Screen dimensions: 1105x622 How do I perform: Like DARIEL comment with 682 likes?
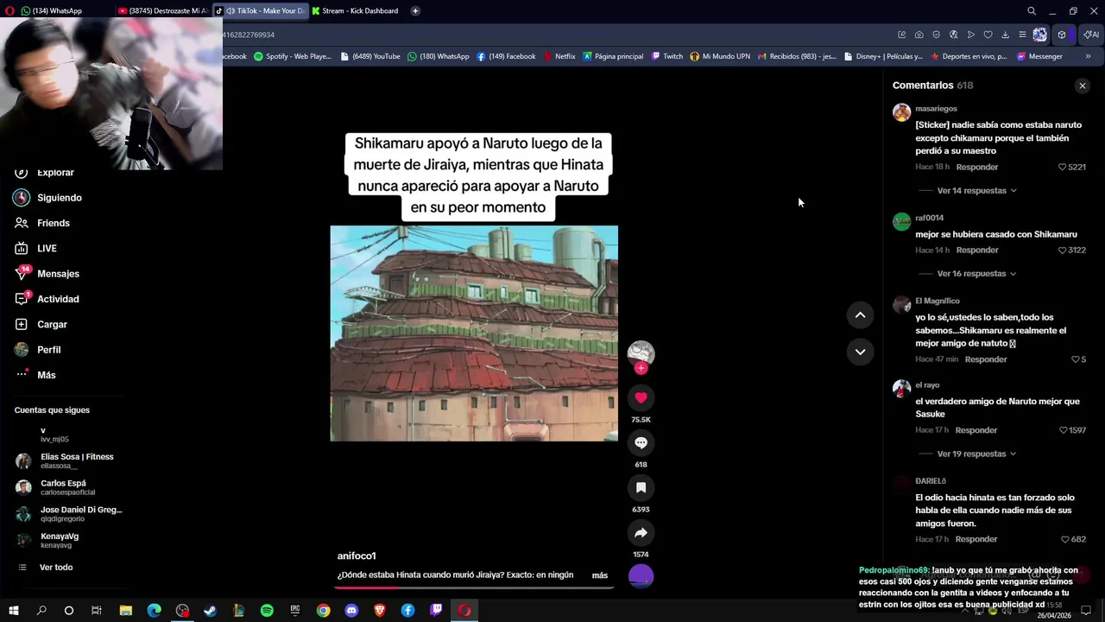pos(1065,539)
